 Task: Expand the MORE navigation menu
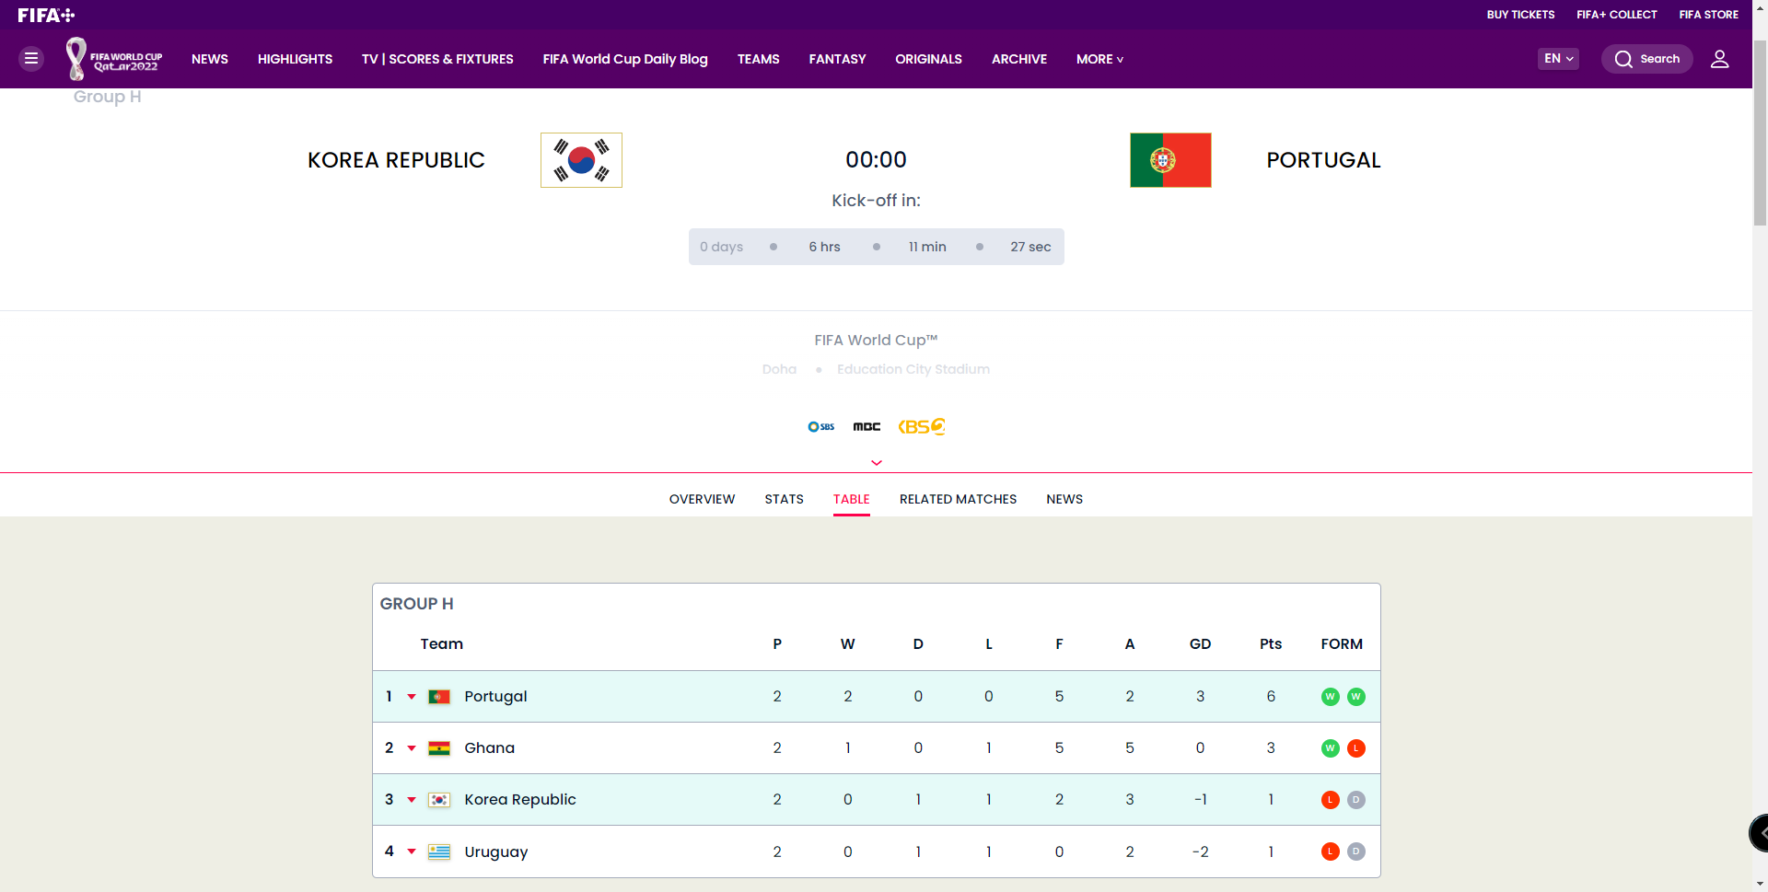[1099, 59]
